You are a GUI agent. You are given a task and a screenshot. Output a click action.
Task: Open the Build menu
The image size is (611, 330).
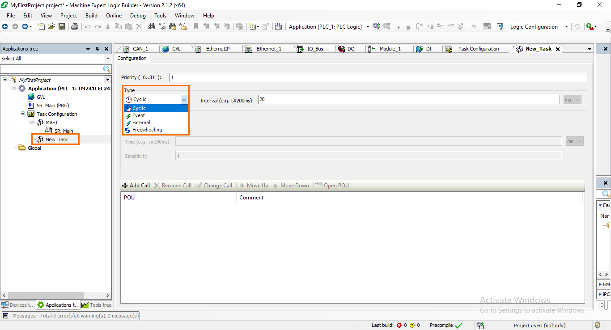click(x=91, y=15)
